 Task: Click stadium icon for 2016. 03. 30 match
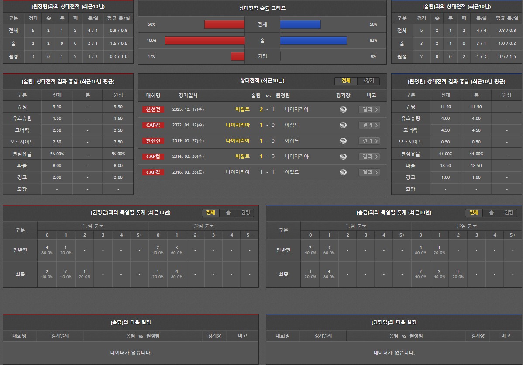click(x=343, y=157)
